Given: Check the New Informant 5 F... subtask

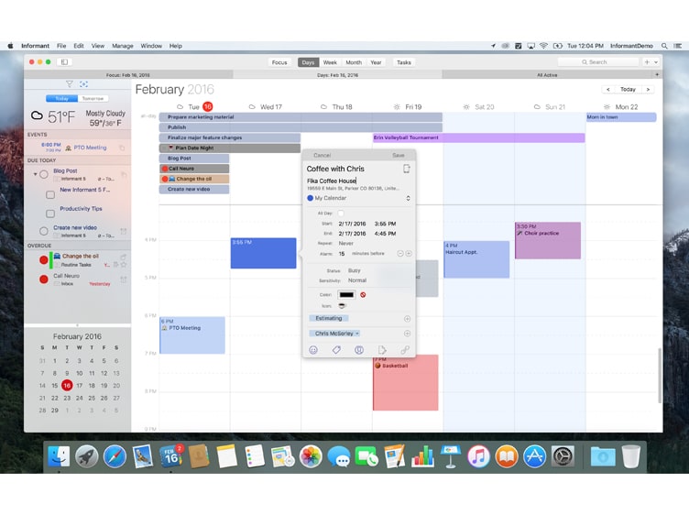Looking at the screenshot, I should coord(50,194).
